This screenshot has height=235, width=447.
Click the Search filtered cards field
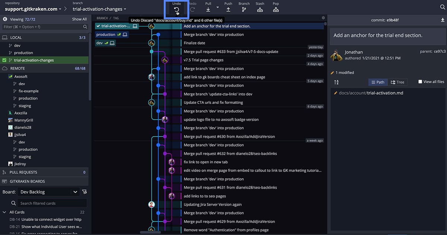tap(49, 203)
